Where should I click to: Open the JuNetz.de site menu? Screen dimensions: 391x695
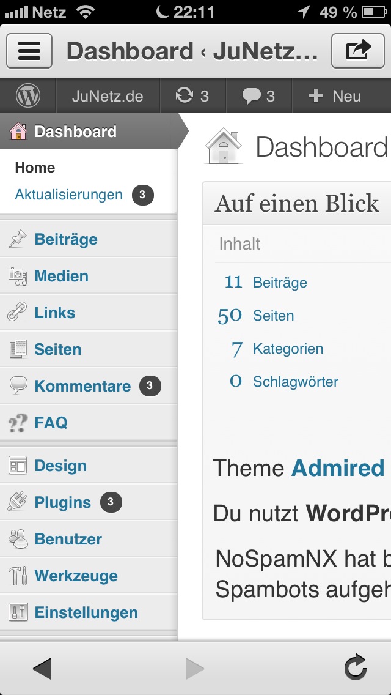click(108, 96)
